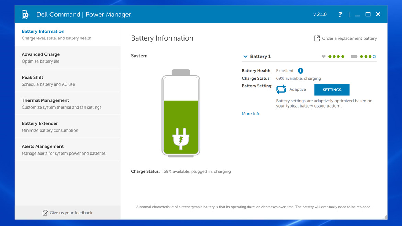
Task: Click the blue SETTINGS button
Action: click(332, 90)
